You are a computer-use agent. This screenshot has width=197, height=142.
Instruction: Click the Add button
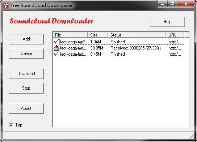click(x=26, y=39)
